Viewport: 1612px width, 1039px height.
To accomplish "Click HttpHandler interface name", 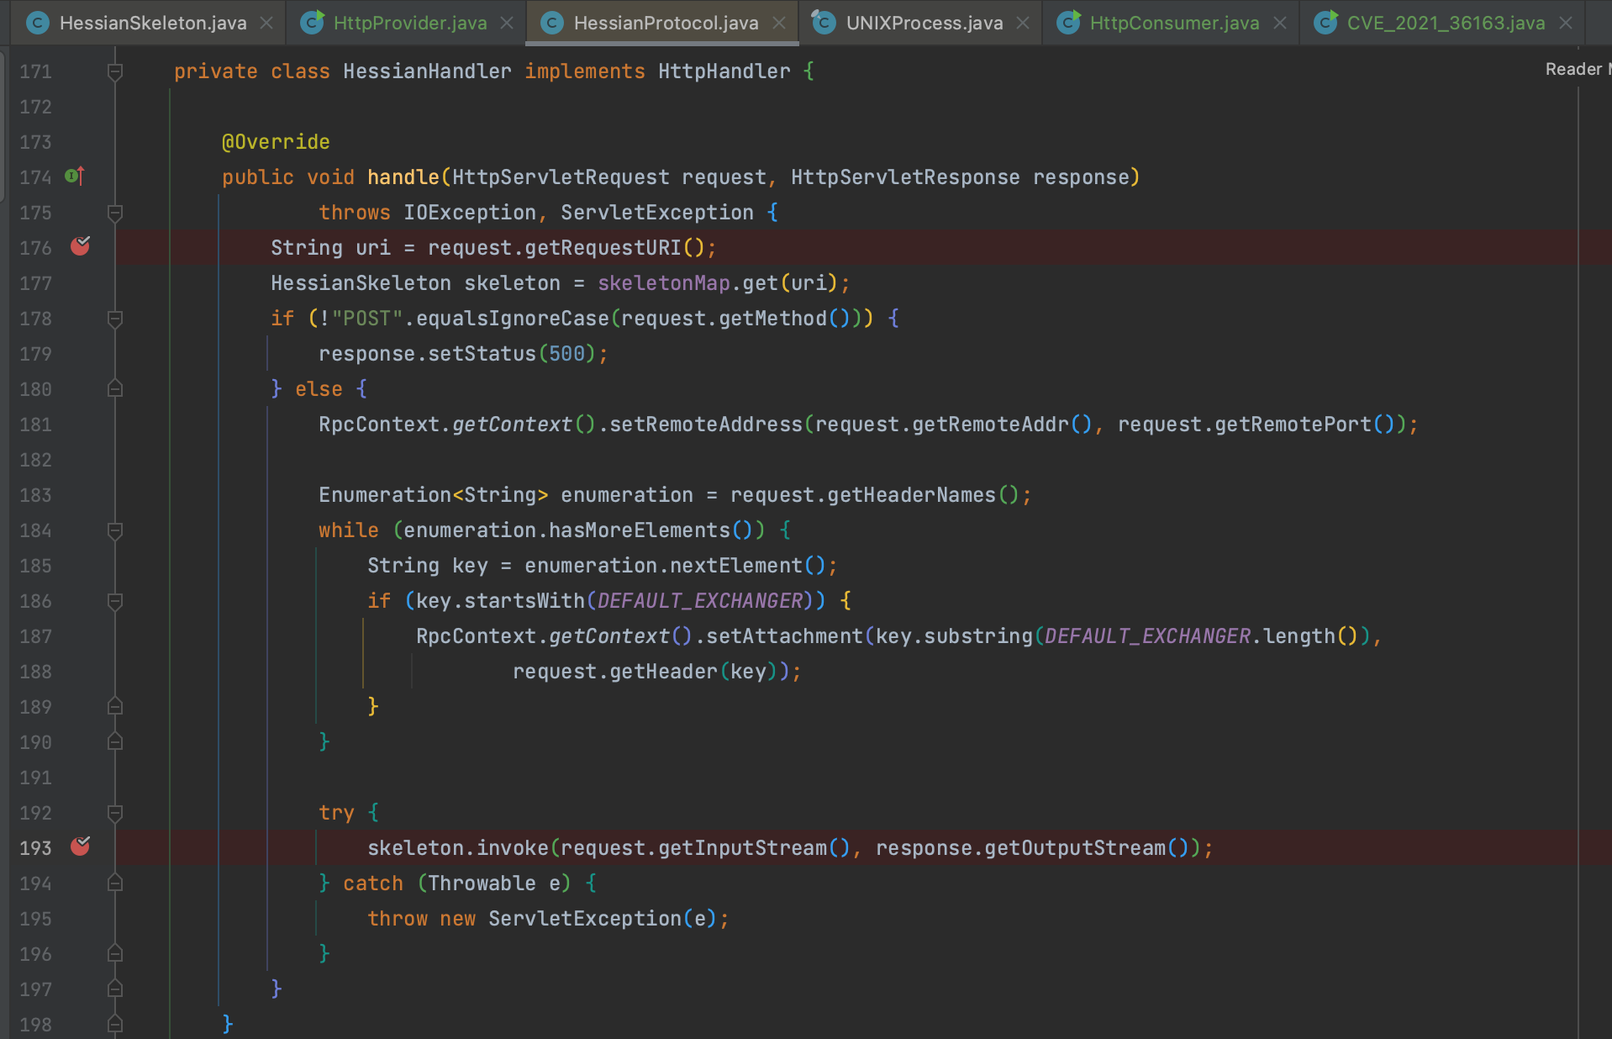I will pyautogui.click(x=724, y=71).
